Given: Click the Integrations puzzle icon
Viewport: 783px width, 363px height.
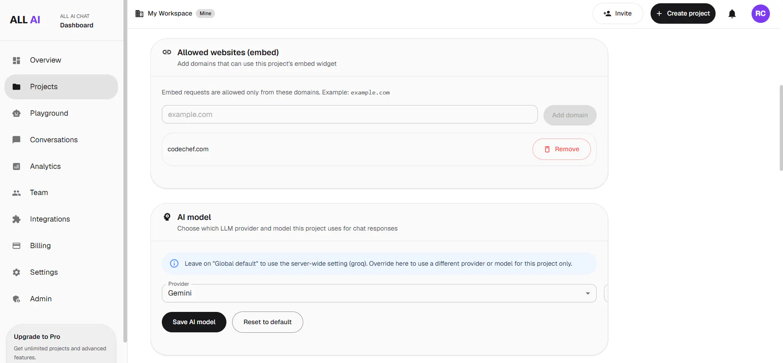Looking at the screenshot, I should [x=16, y=219].
